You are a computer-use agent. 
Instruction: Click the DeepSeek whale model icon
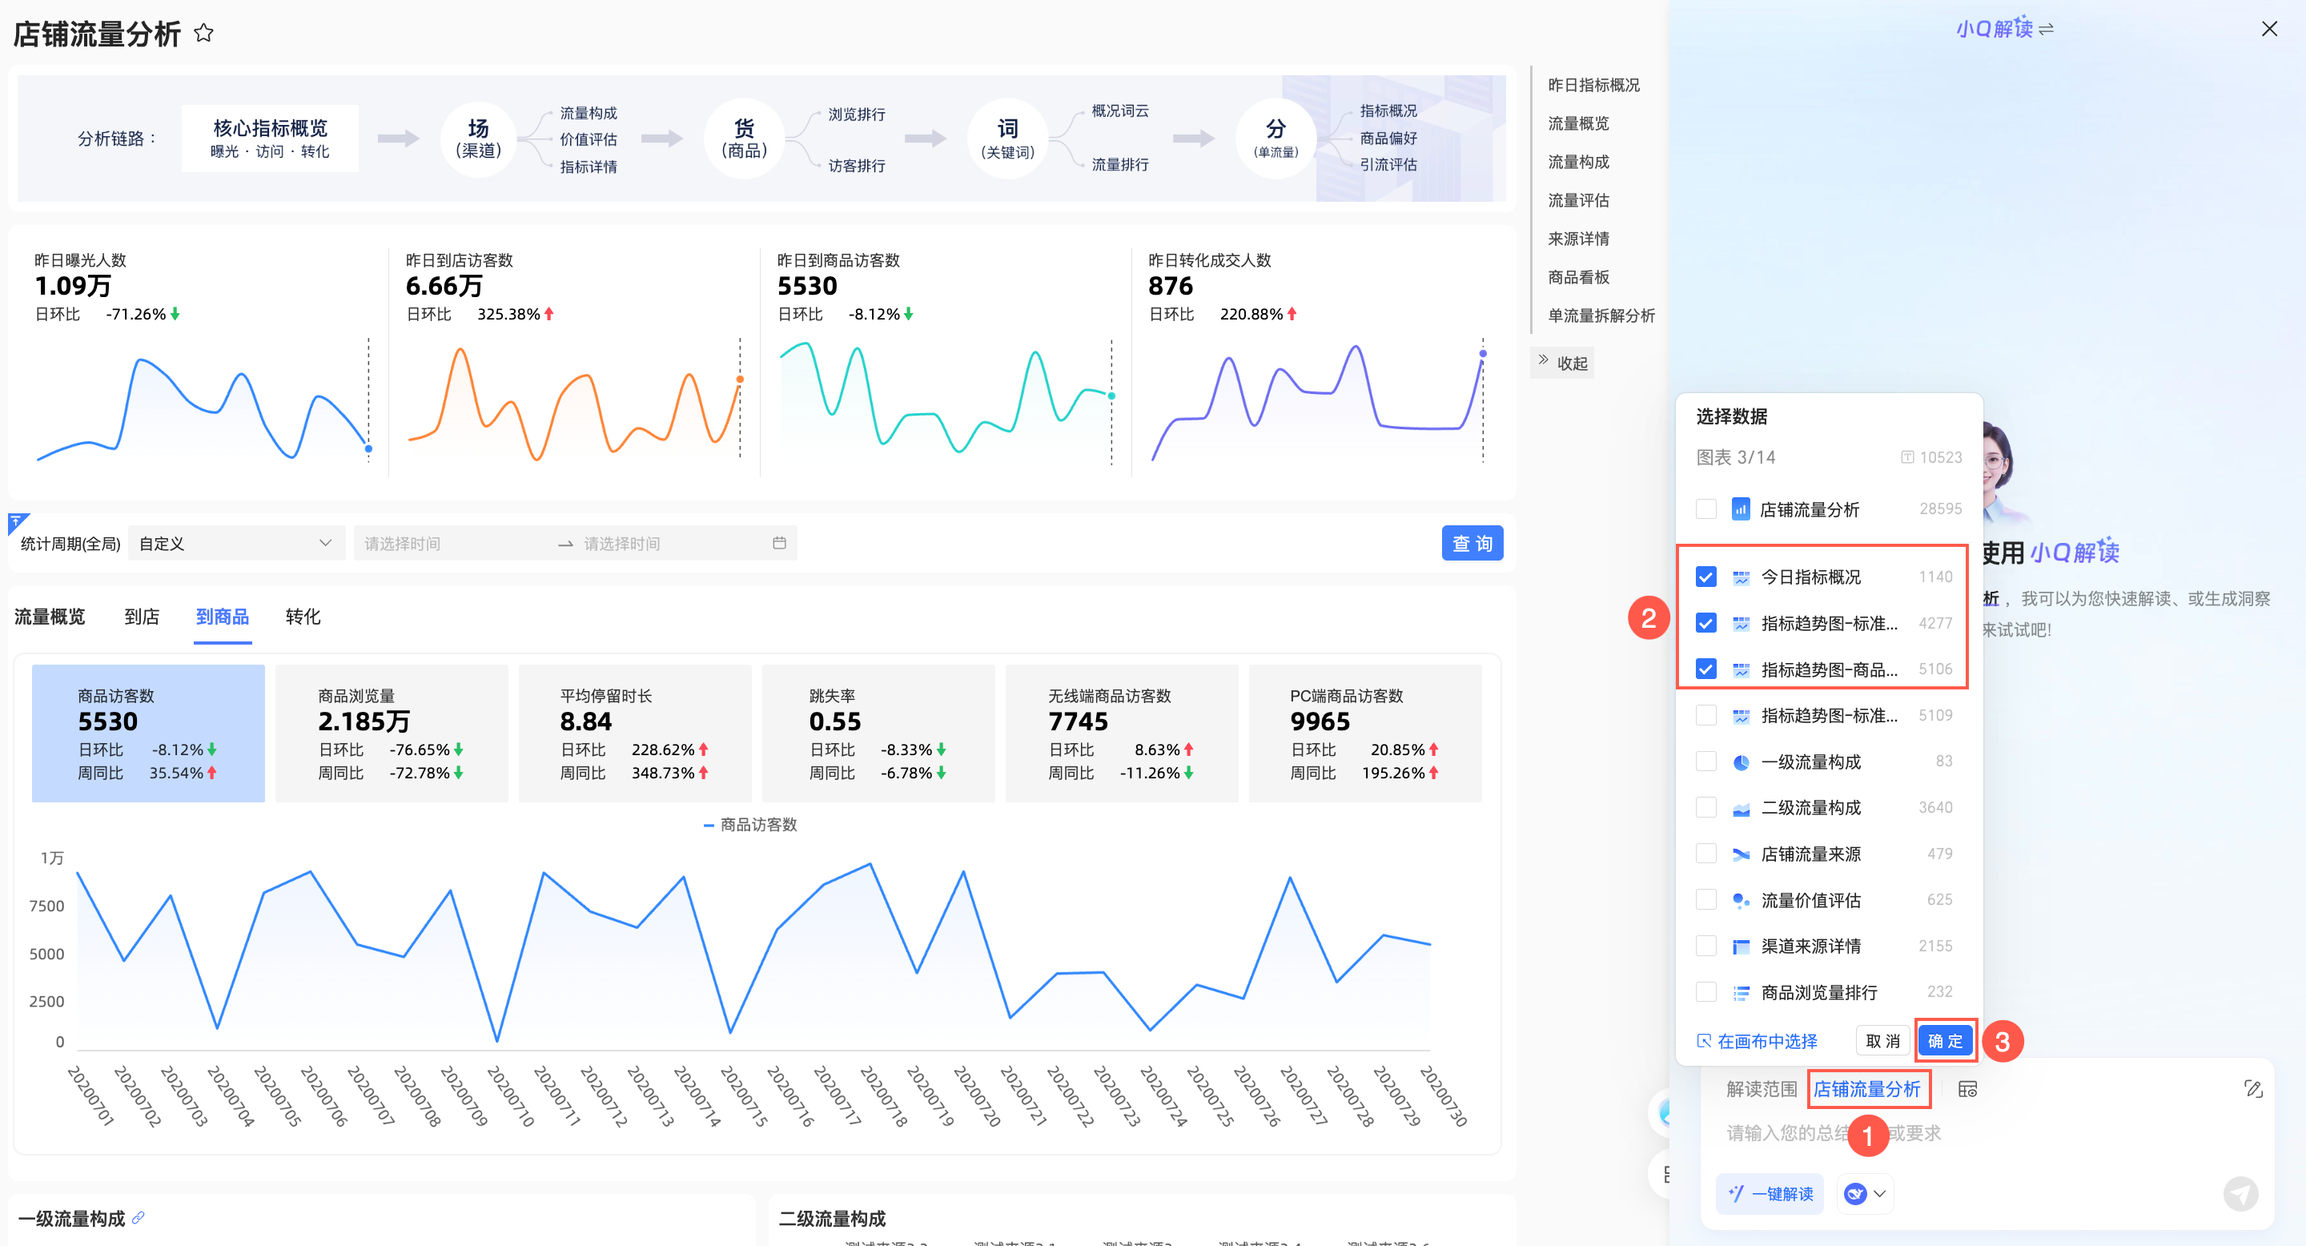(1856, 1193)
